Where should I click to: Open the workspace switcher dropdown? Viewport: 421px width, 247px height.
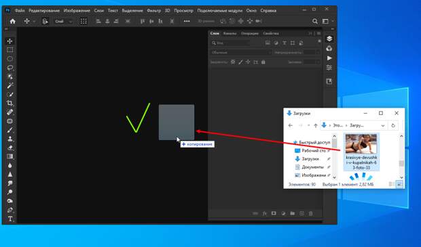pyautogui.click(x=328, y=21)
